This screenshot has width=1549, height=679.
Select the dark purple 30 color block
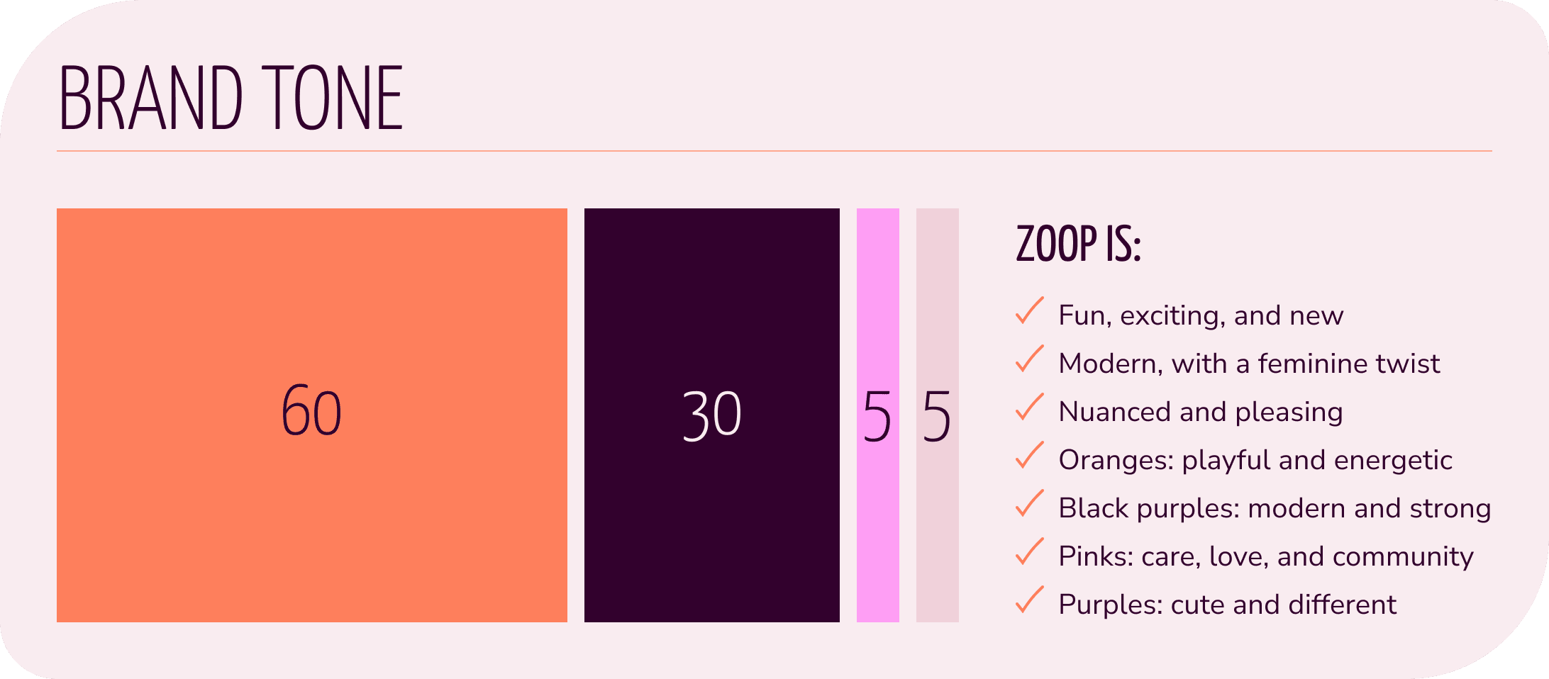(711, 415)
